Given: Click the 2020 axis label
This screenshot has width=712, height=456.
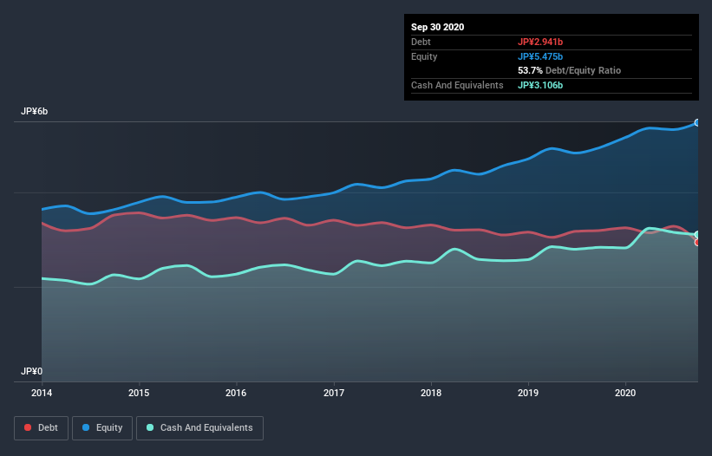Looking at the screenshot, I should [625, 393].
